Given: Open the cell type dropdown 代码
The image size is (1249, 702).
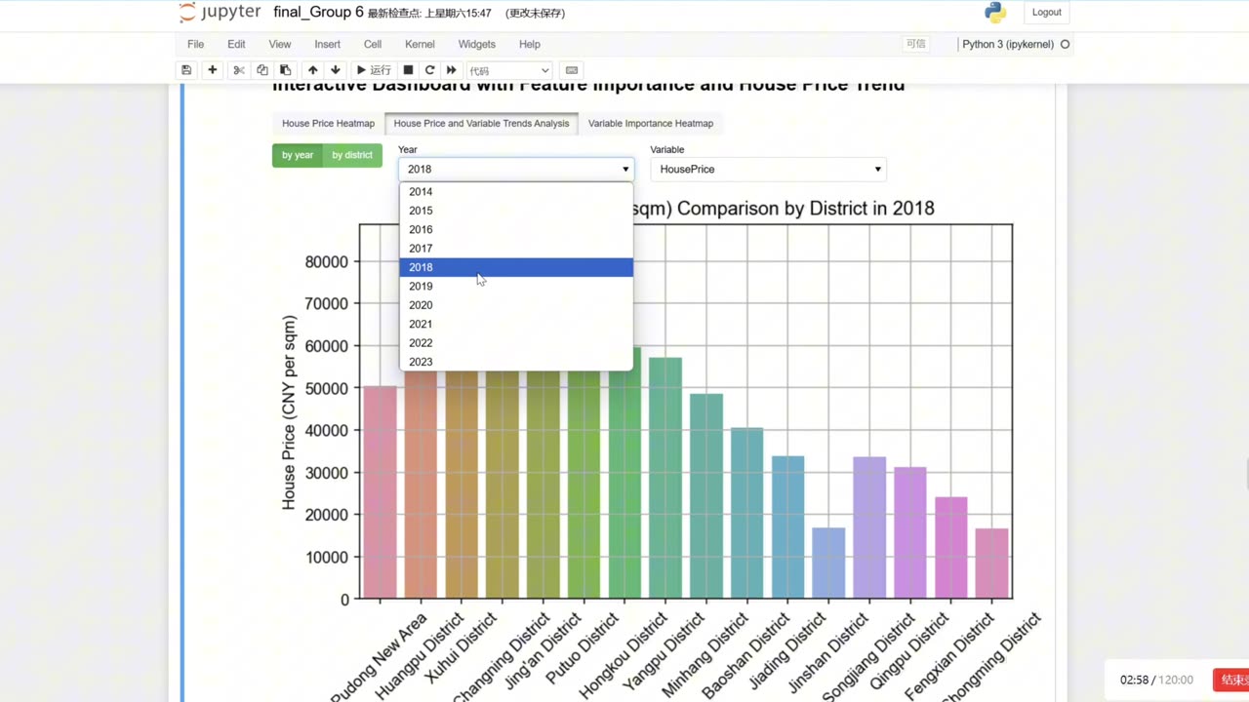Looking at the screenshot, I should pyautogui.click(x=509, y=70).
